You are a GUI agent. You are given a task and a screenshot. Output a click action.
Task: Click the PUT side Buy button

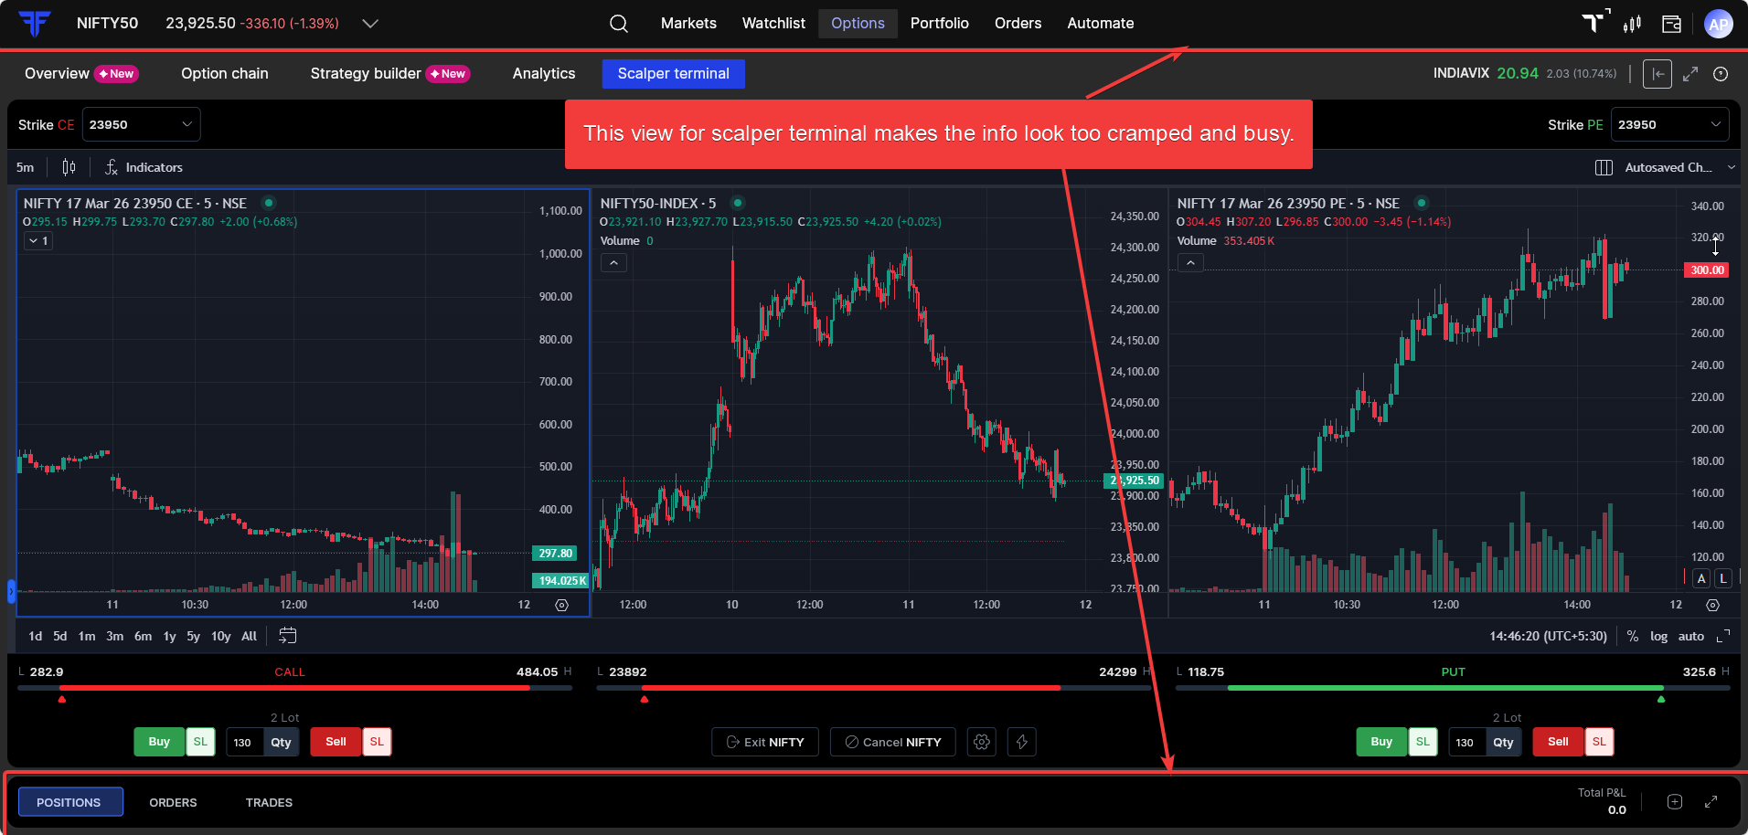click(1380, 742)
